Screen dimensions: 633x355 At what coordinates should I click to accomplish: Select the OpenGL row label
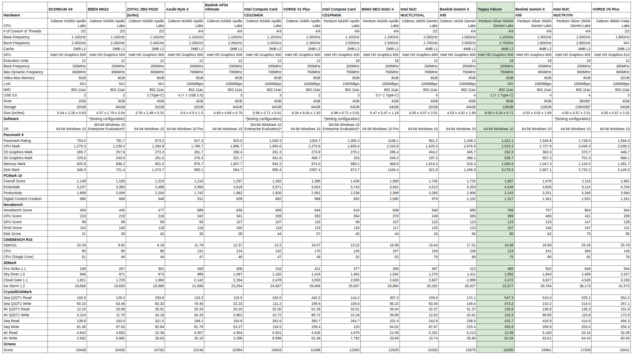[x=10, y=245]
